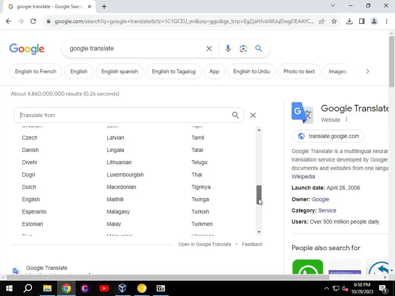Toggle the browser side panel icon

[362, 22]
